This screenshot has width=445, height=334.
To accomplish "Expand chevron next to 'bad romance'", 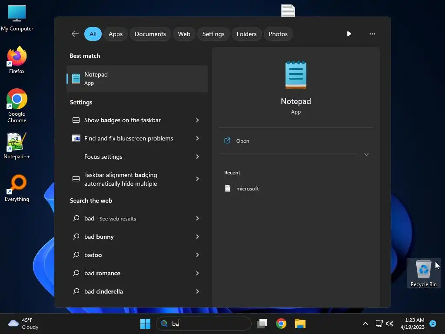I will click(x=198, y=273).
